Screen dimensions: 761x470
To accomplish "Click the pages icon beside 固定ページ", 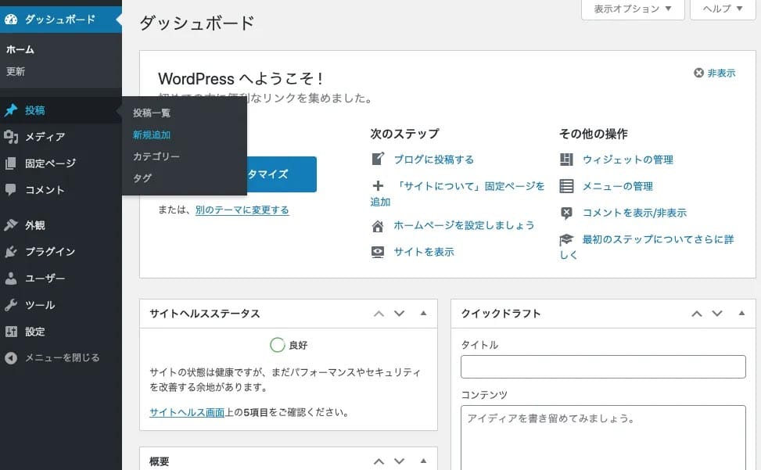I will click(11, 163).
